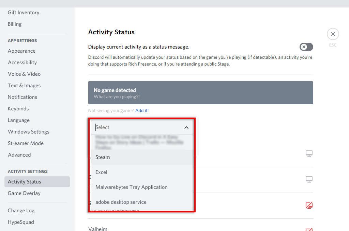Screen dimensions: 349x231
Task: Click the No game detected banner
Action: 200,93
